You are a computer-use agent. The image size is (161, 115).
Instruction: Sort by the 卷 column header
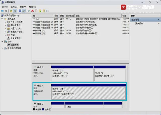pyautogui.click(x=43, y=16)
